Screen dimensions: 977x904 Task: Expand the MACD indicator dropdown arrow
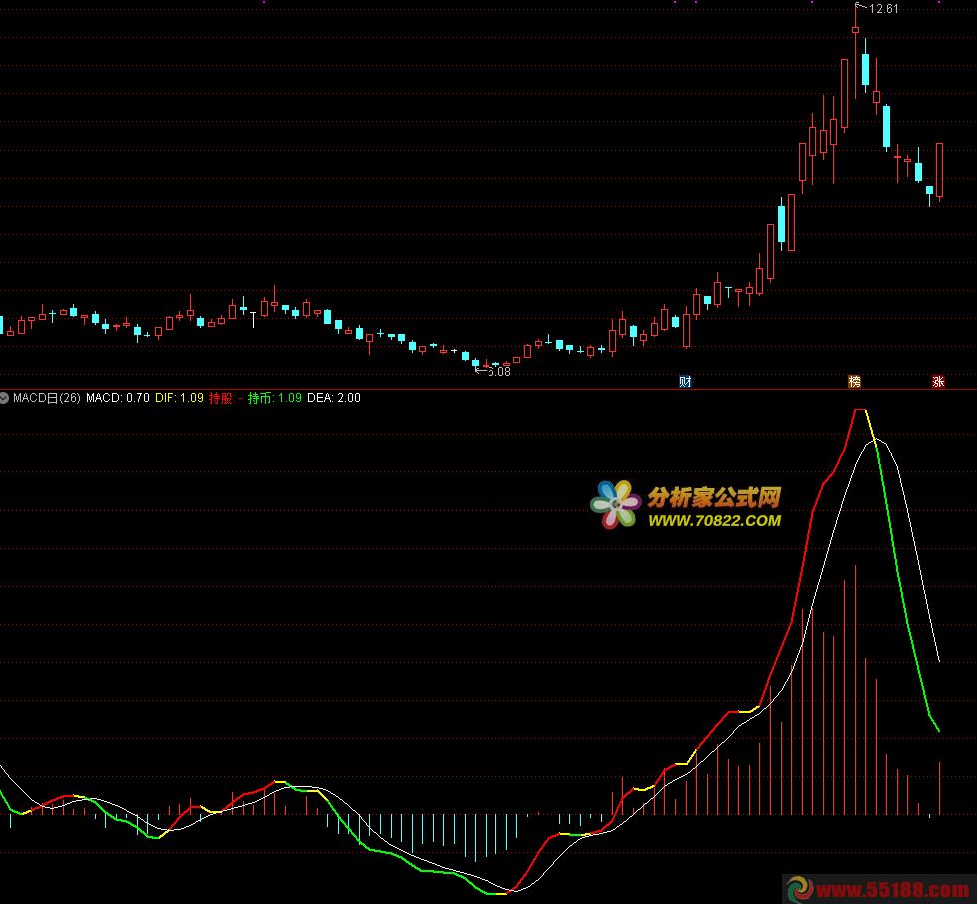4,398
